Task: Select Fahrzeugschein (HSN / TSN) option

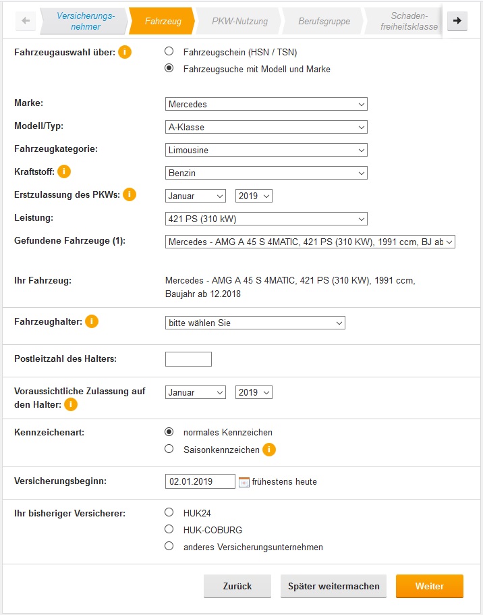Action: 169,51
